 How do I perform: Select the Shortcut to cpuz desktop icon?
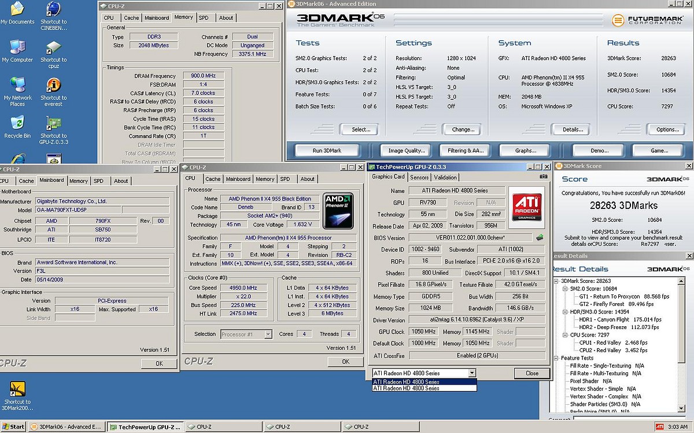click(x=53, y=48)
